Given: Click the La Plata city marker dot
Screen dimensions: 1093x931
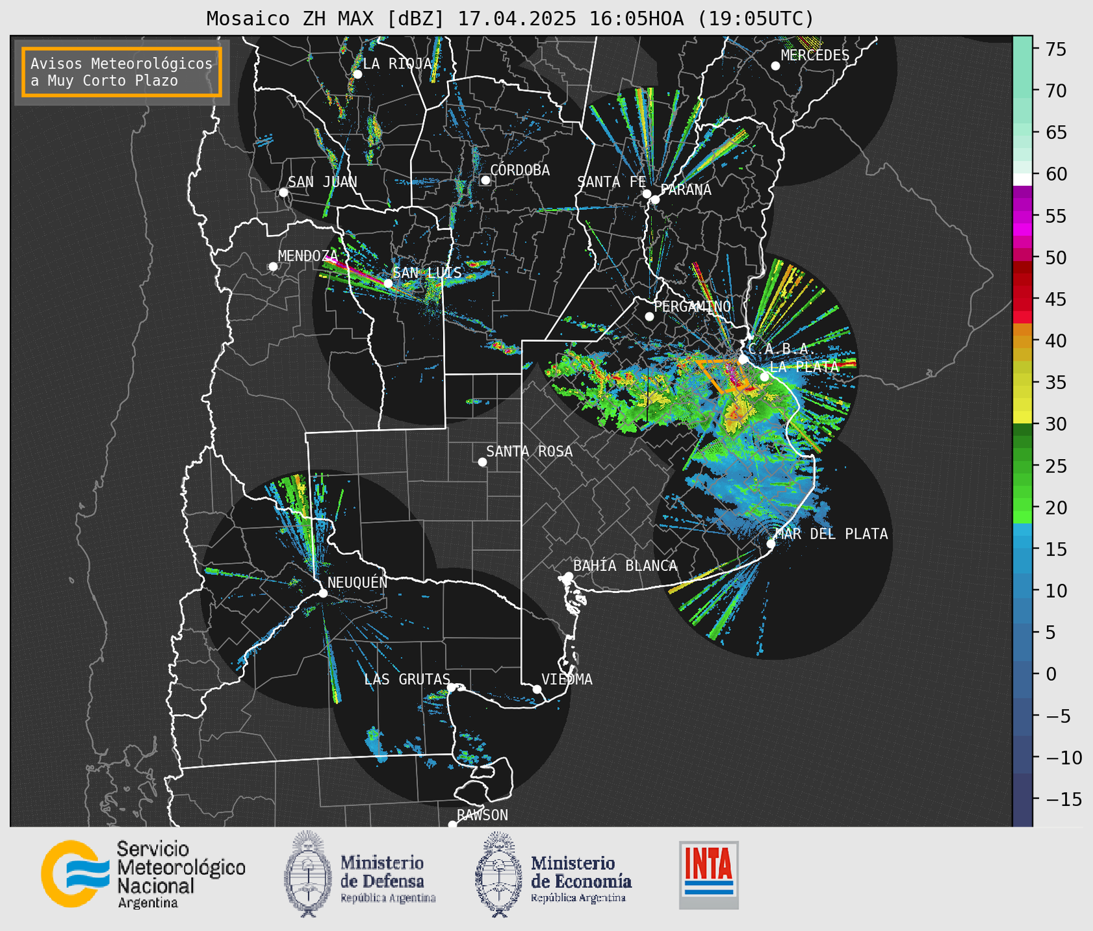Looking at the screenshot, I should tap(765, 377).
